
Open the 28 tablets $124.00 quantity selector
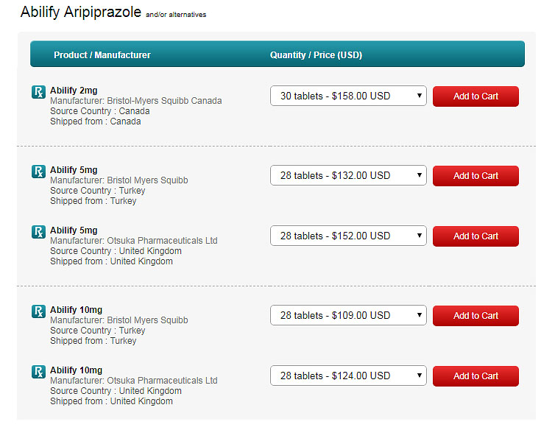click(348, 376)
